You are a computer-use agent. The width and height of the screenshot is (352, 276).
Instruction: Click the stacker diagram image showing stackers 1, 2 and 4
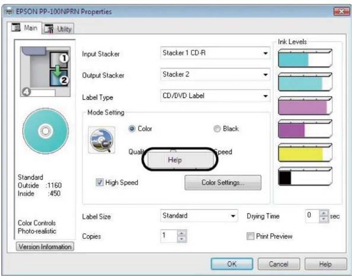(x=45, y=72)
